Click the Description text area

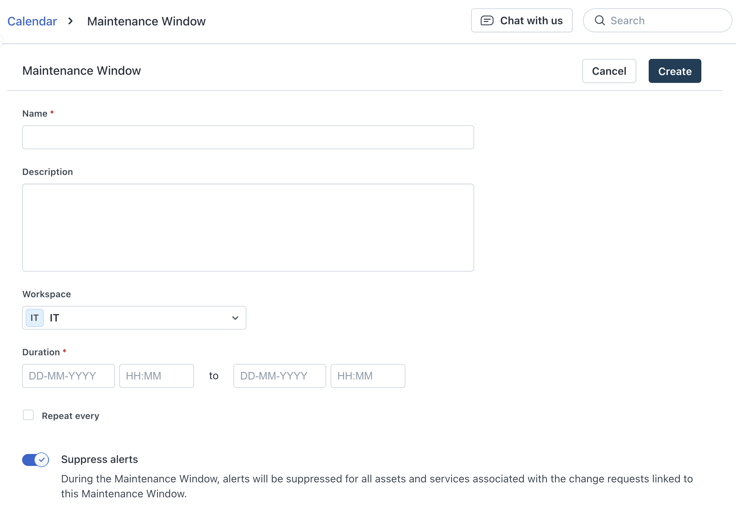tap(248, 227)
